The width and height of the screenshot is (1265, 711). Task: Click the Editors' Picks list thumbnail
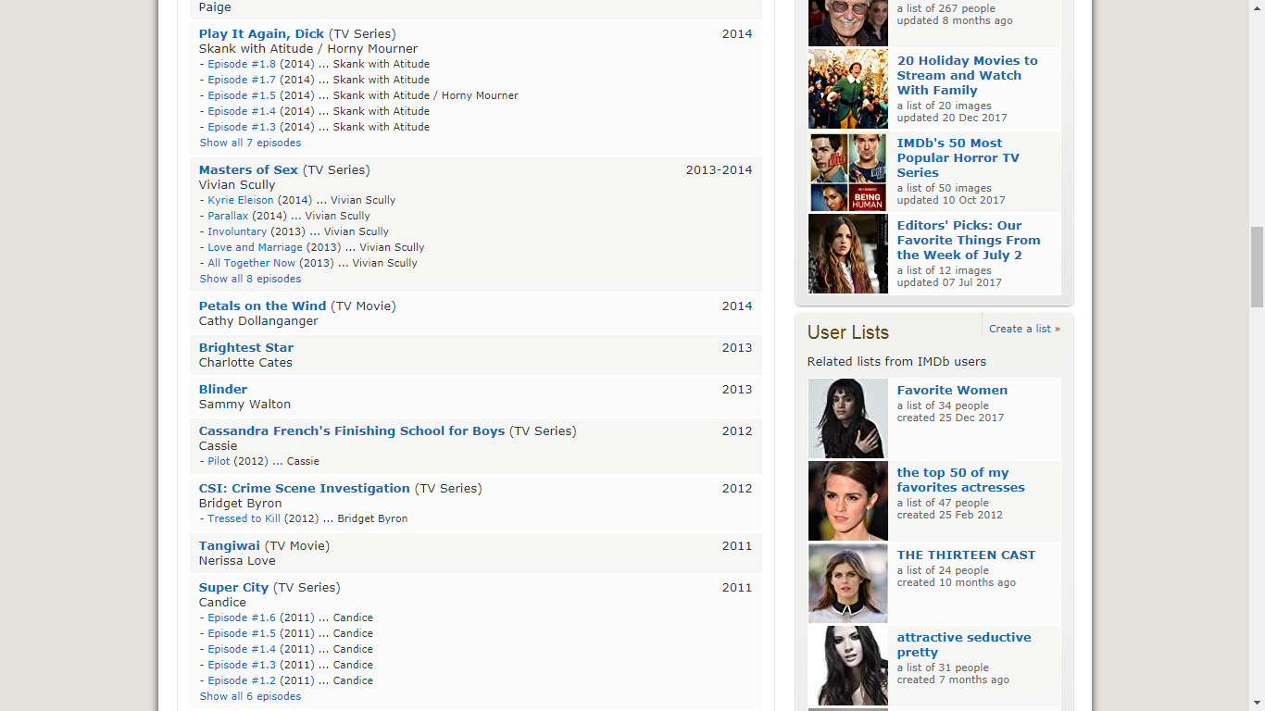coord(848,254)
